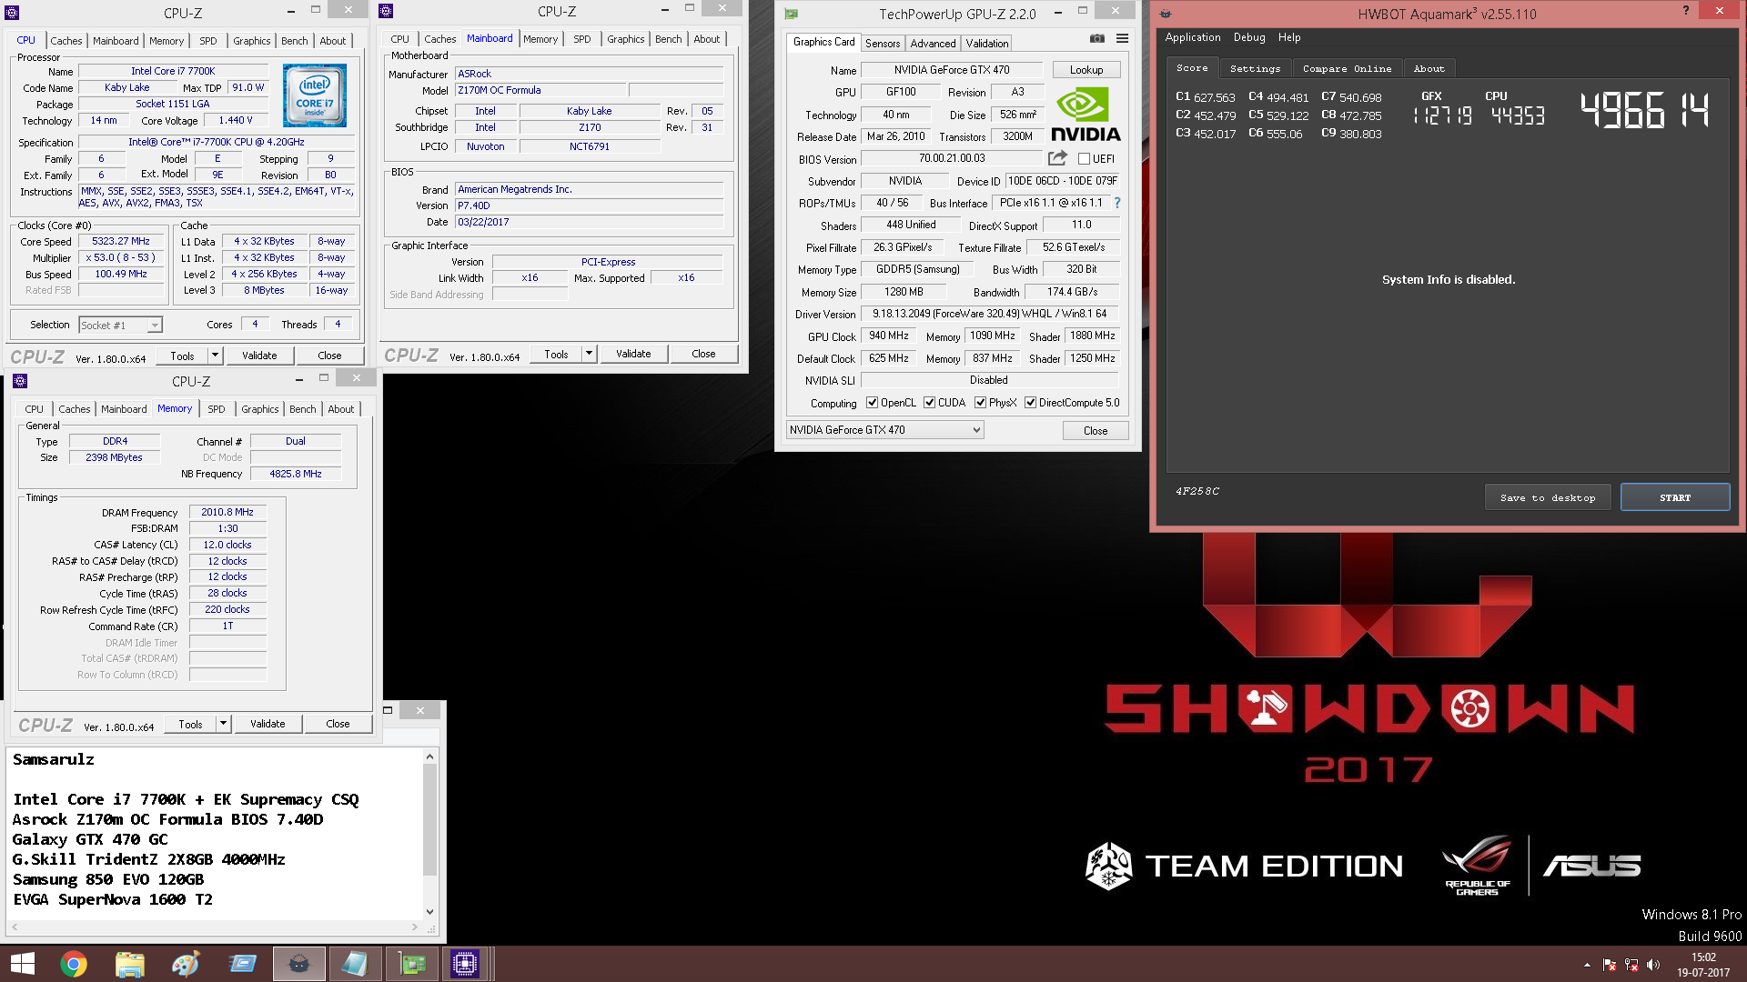Click Notepad scroll-down arrow
Image resolution: width=1747 pixels, height=982 pixels.
tap(429, 912)
